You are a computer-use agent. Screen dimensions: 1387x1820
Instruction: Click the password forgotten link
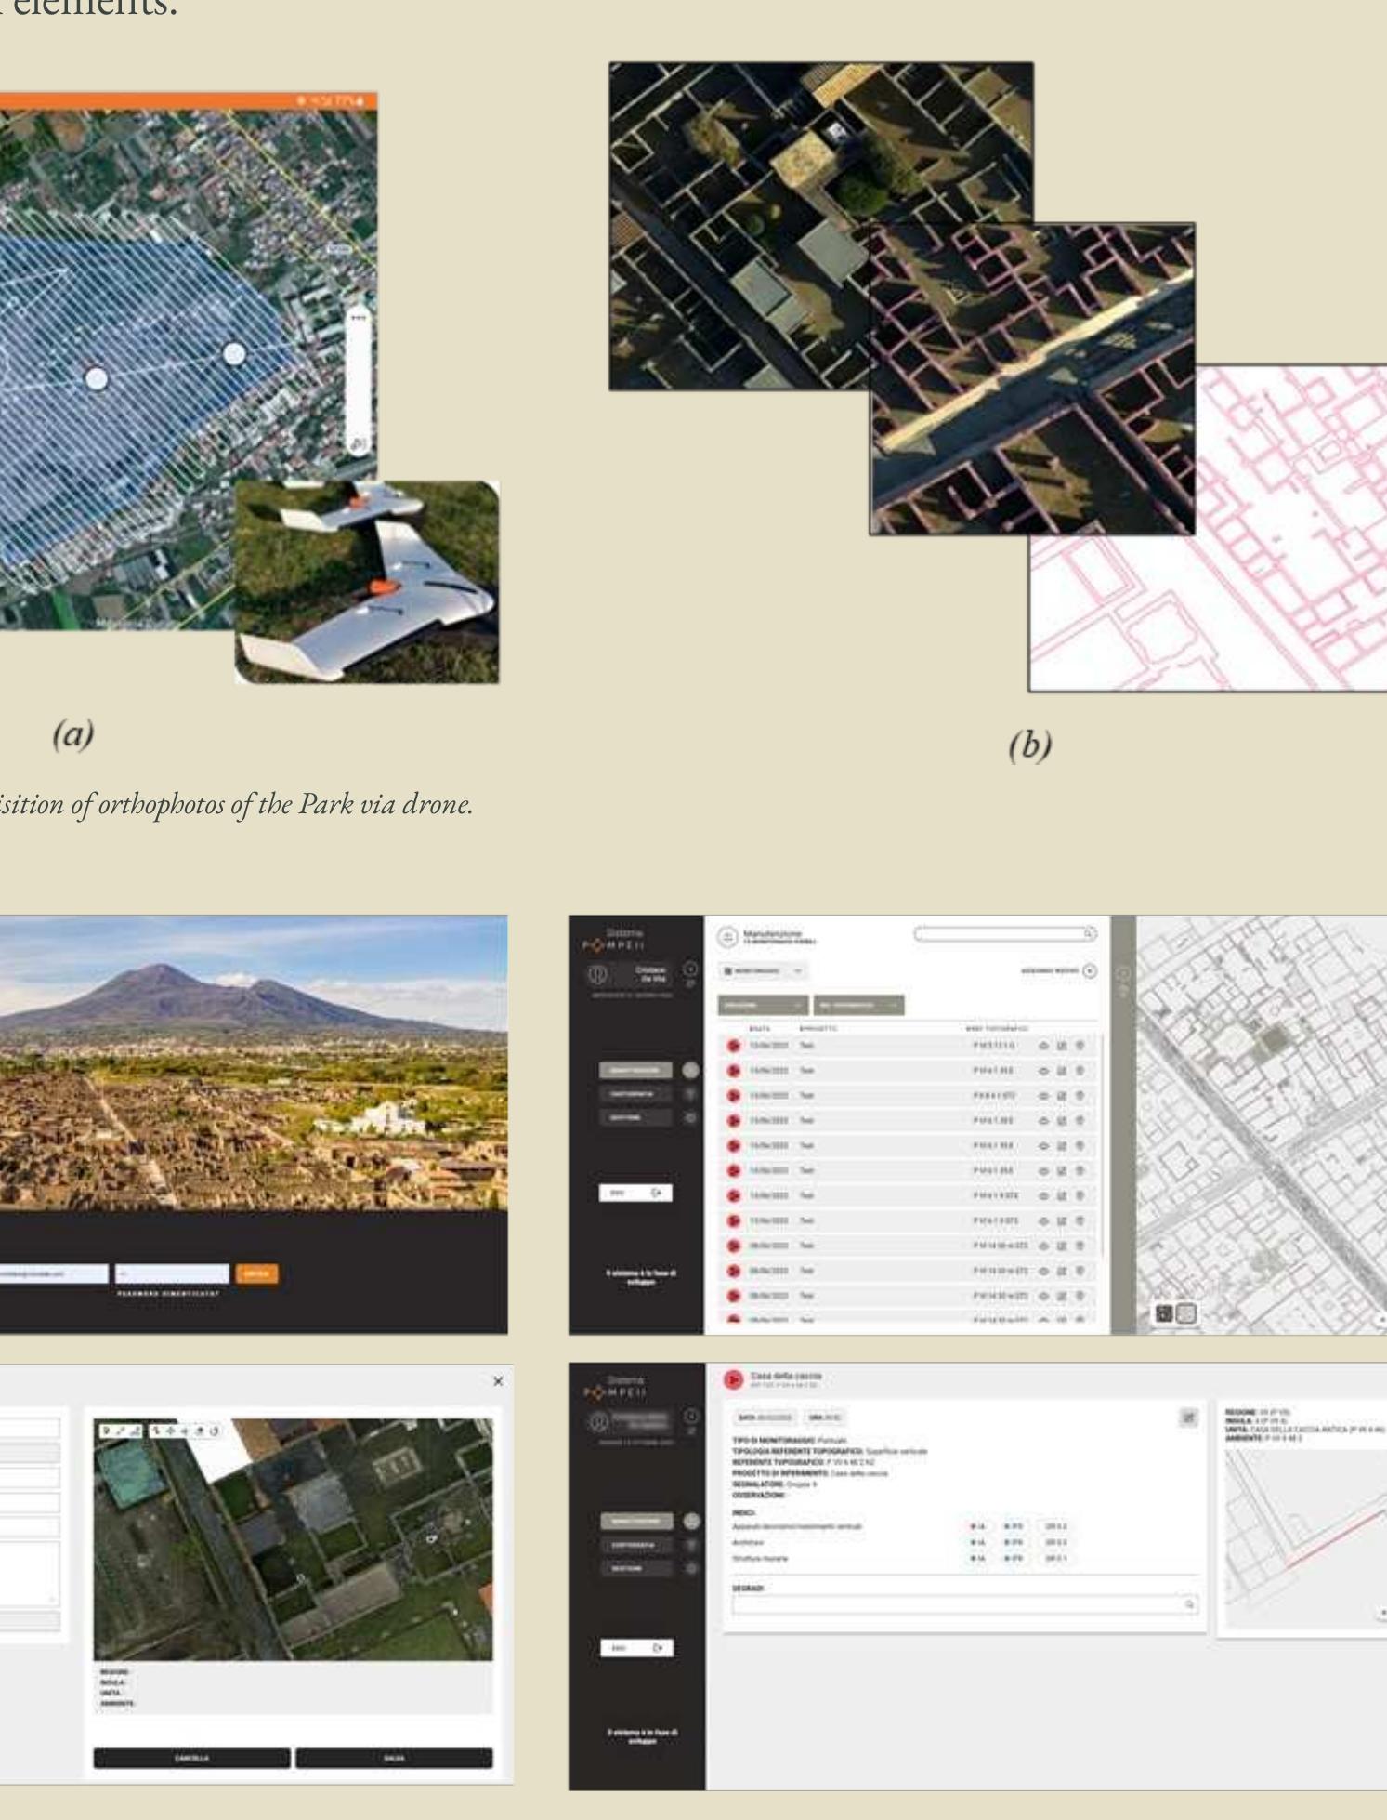pos(168,1293)
